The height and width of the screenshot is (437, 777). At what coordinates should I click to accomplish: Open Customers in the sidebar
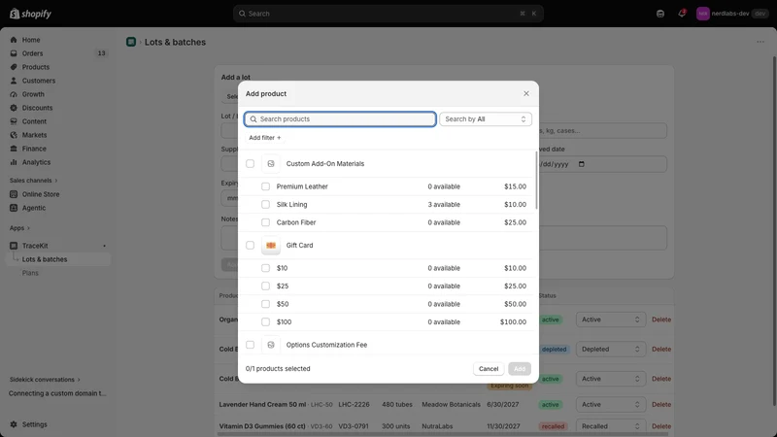pyautogui.click(x=38, y=81)
